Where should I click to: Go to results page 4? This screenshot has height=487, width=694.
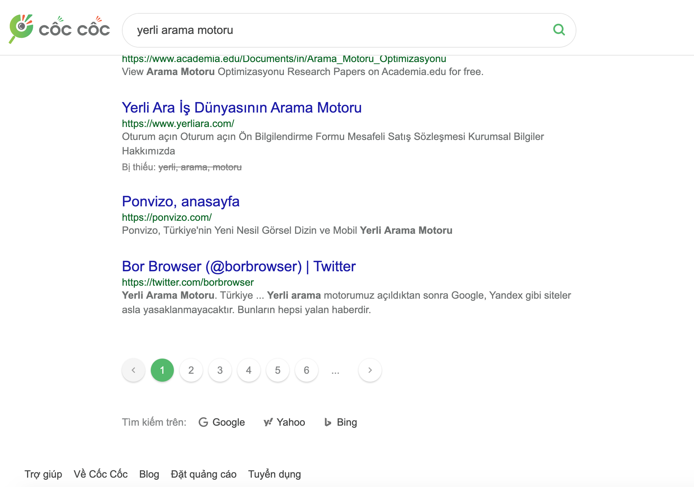(249, 370)
